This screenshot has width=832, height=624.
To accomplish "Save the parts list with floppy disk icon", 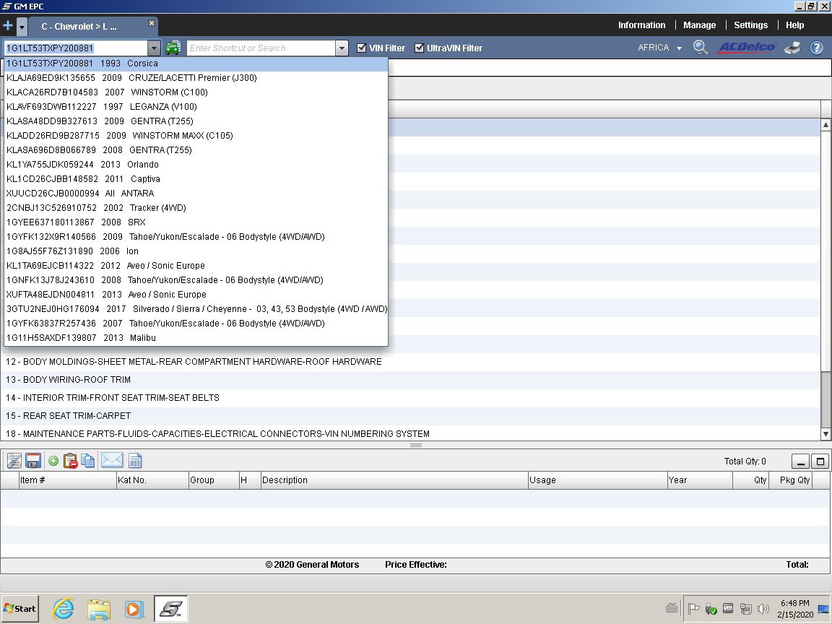I will coord(32,461).
